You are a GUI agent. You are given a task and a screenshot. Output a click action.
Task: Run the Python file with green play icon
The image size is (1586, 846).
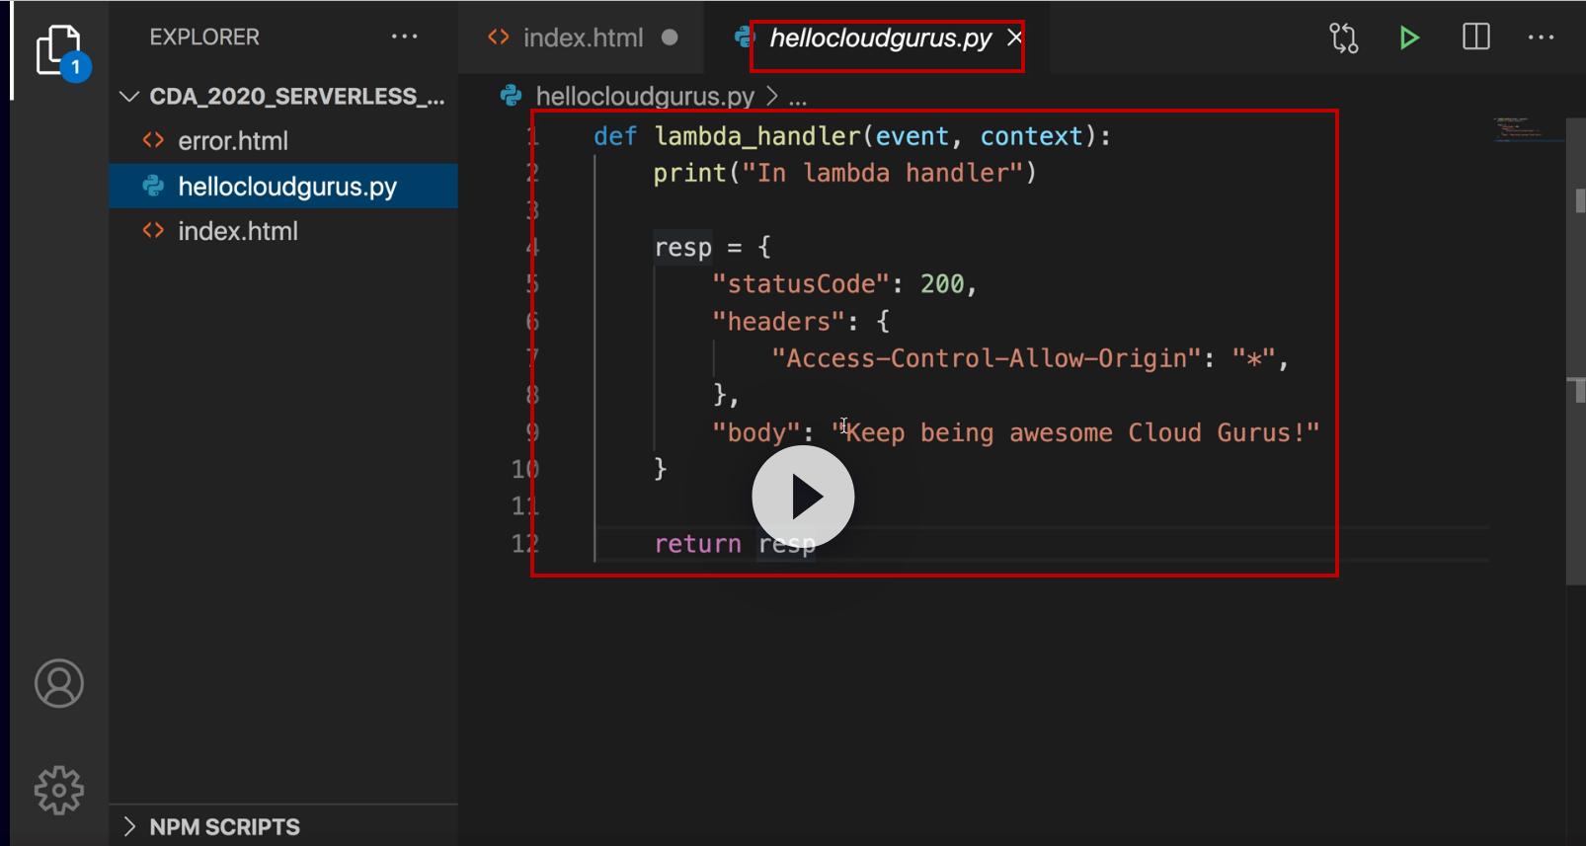[x=1409, y=38]
